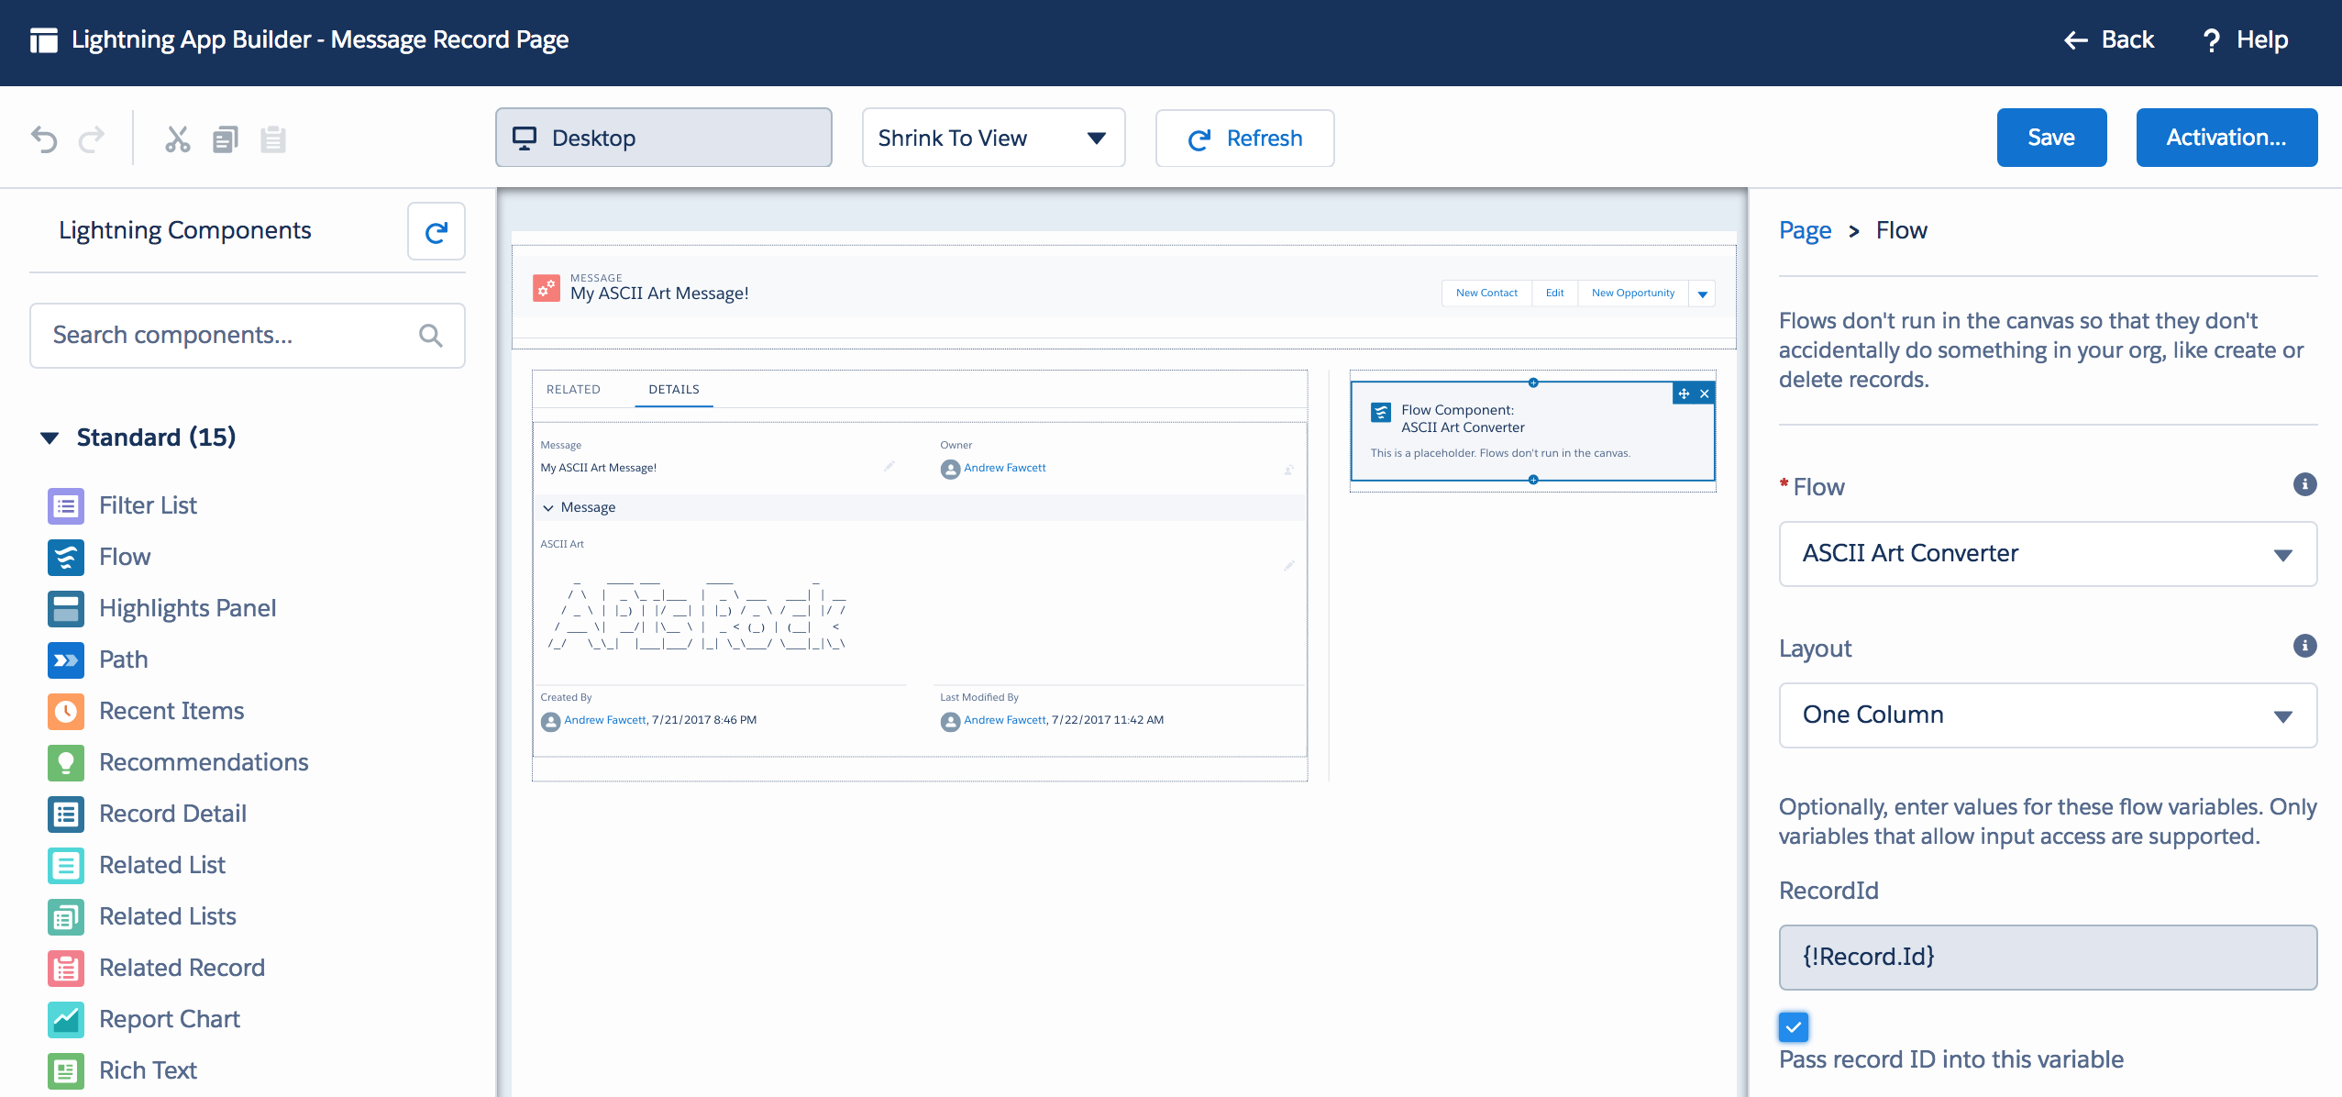Click the Highlights Panel component icon

(x=66, y=608)
